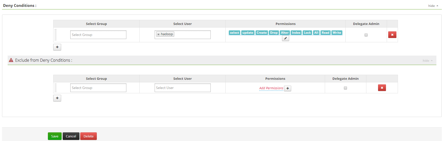Click the Lock permission tag

(x=307, y=33)
